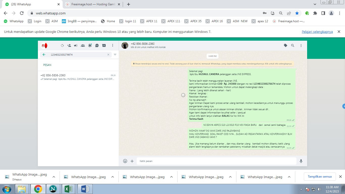
Task: Expand options for the 'Dihapus' download item
Action: (x=54, y=177)
